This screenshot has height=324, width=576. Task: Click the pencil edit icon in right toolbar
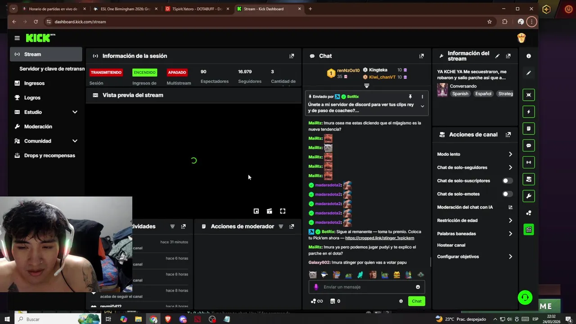click(x=529, y=72)
